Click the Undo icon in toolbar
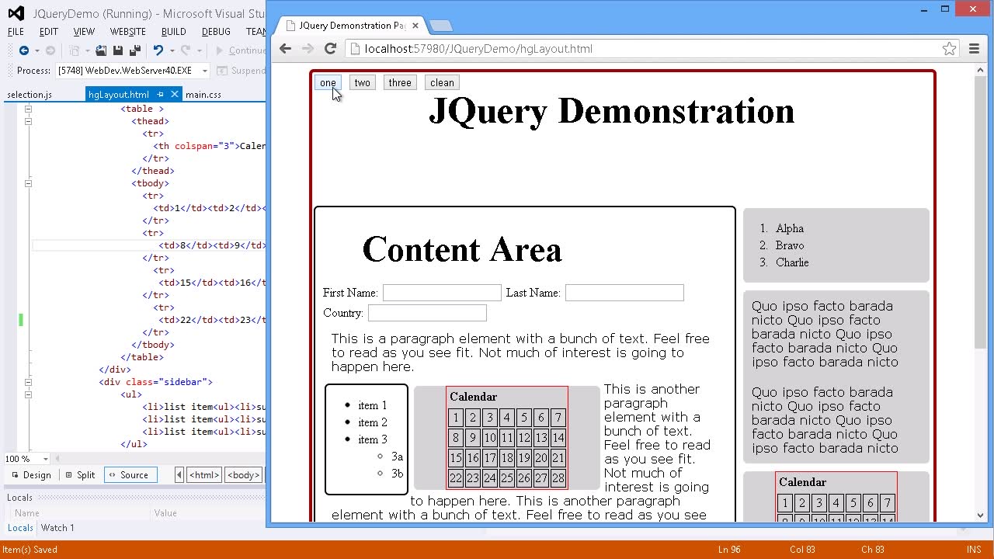Image resolution: width=994 pixels, height=559 pixels. [158, 50]
